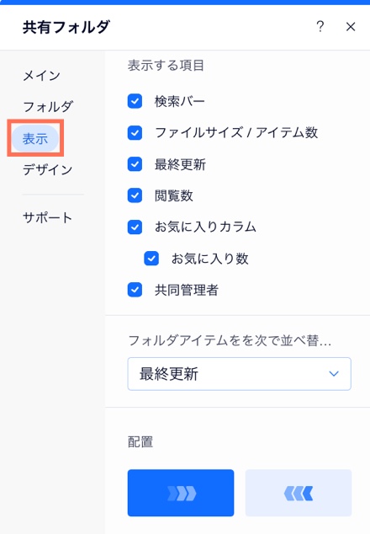The image size is (370, 534).
Task: Toggle ファイルサイズ / アイテム数 checkbox
Action: 135,133
